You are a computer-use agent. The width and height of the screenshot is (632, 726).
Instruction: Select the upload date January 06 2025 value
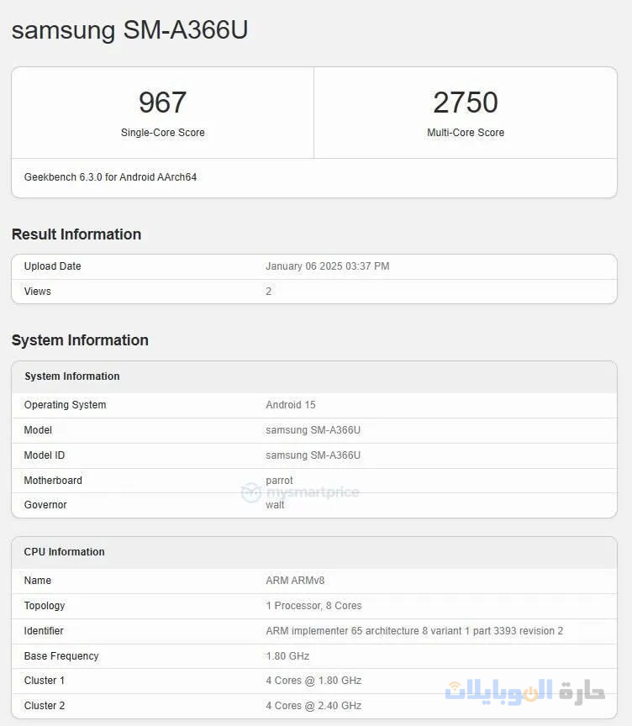tap(327, 266)
